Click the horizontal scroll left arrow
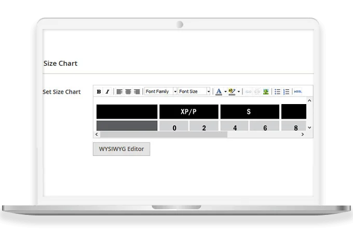353x233 pixels. coord(97,134)
